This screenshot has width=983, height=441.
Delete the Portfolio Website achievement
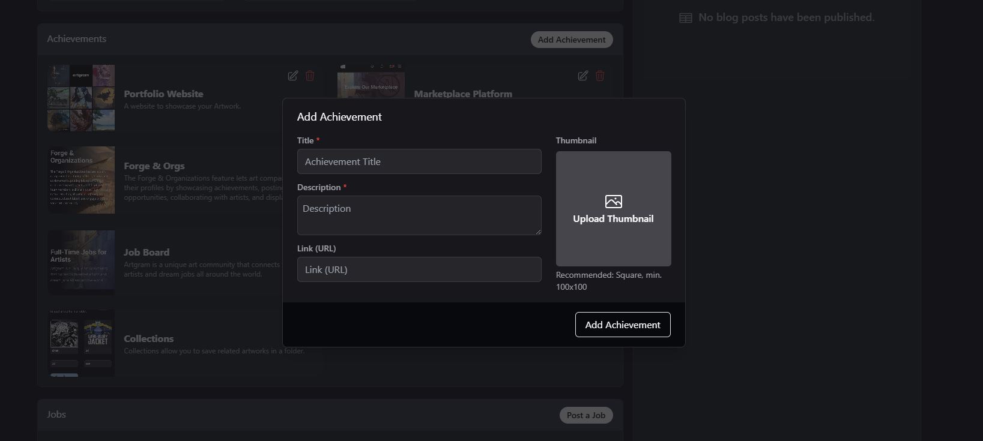coord(310,76)
